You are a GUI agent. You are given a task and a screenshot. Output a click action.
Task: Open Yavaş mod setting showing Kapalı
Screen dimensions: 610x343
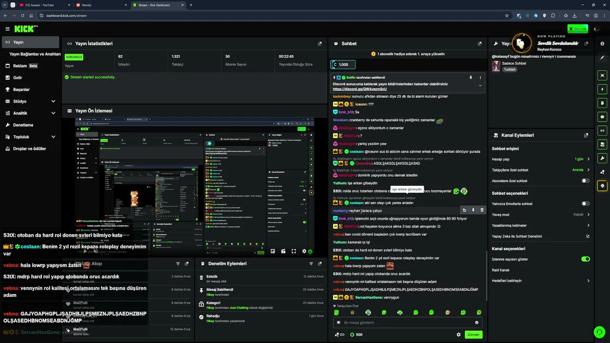click(541, 214)
